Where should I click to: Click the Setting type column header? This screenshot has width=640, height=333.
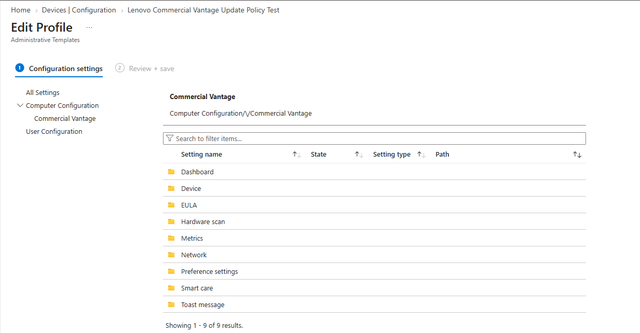click(392, 155)
